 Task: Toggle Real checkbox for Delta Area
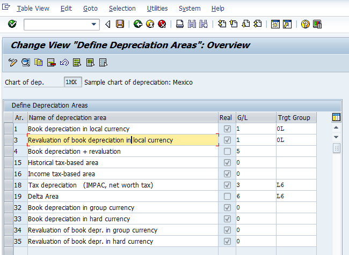coord(228,197)
